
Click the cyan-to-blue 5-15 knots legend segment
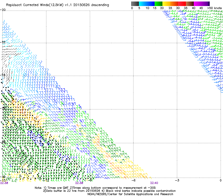147,4
